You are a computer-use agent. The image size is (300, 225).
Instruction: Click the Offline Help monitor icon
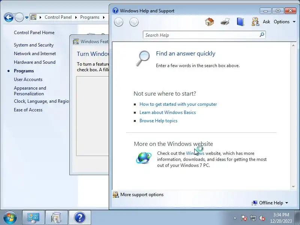click(x=255, y=203)
